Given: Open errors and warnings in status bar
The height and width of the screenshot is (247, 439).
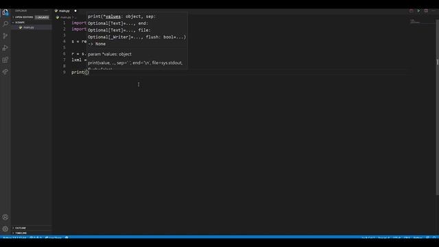Looking at the screenshot, I should [x=36, y=238].
